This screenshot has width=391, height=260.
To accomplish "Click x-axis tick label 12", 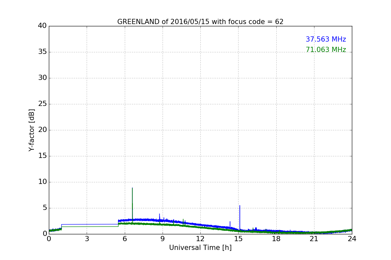I will pyautogui.click(x=200, y=239).
